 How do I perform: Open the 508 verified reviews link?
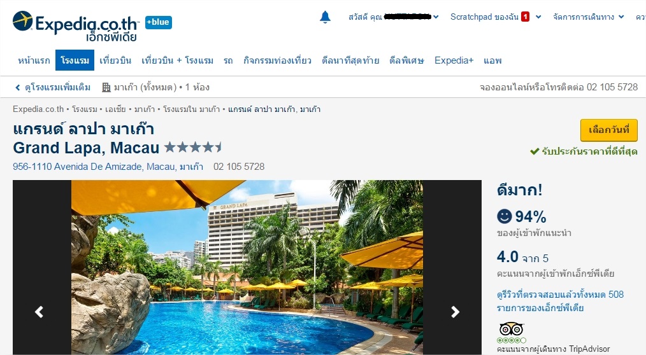pyautogui.click(x=560, y=301)
